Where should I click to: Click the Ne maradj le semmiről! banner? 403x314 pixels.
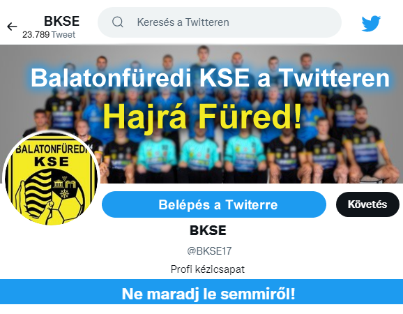(201, 292)
